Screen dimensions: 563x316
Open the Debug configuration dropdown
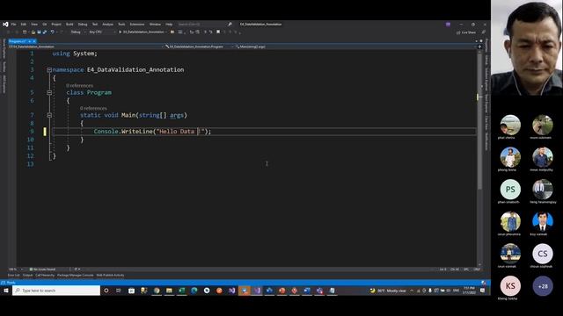(77, 32)
